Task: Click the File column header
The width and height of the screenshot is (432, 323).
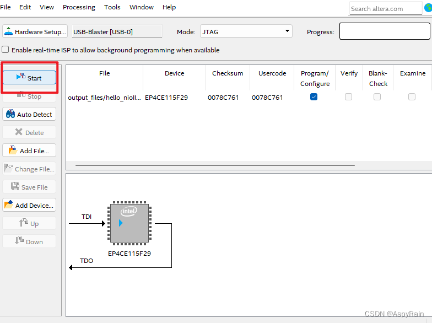Action: (105, 78)
